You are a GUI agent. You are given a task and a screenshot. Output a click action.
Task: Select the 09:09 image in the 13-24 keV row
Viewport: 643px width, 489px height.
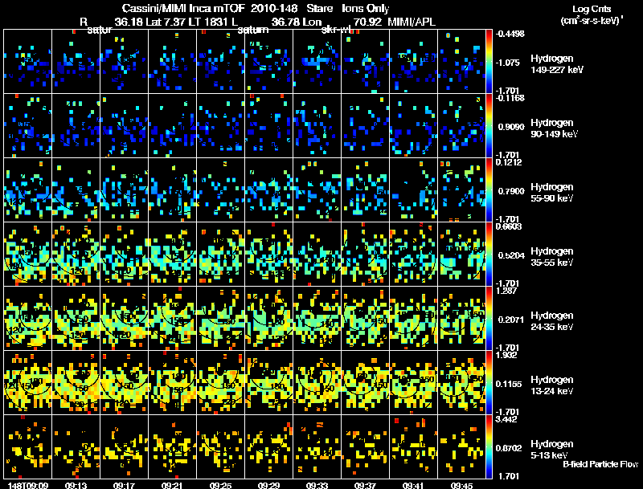coord(28,382)
